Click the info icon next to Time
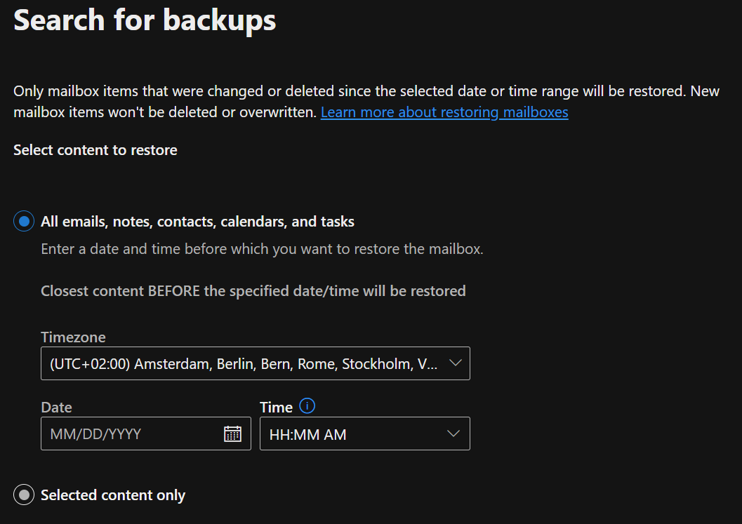Image resolution: width=742 pixels, height=524 pixels. tap(307, 405)
